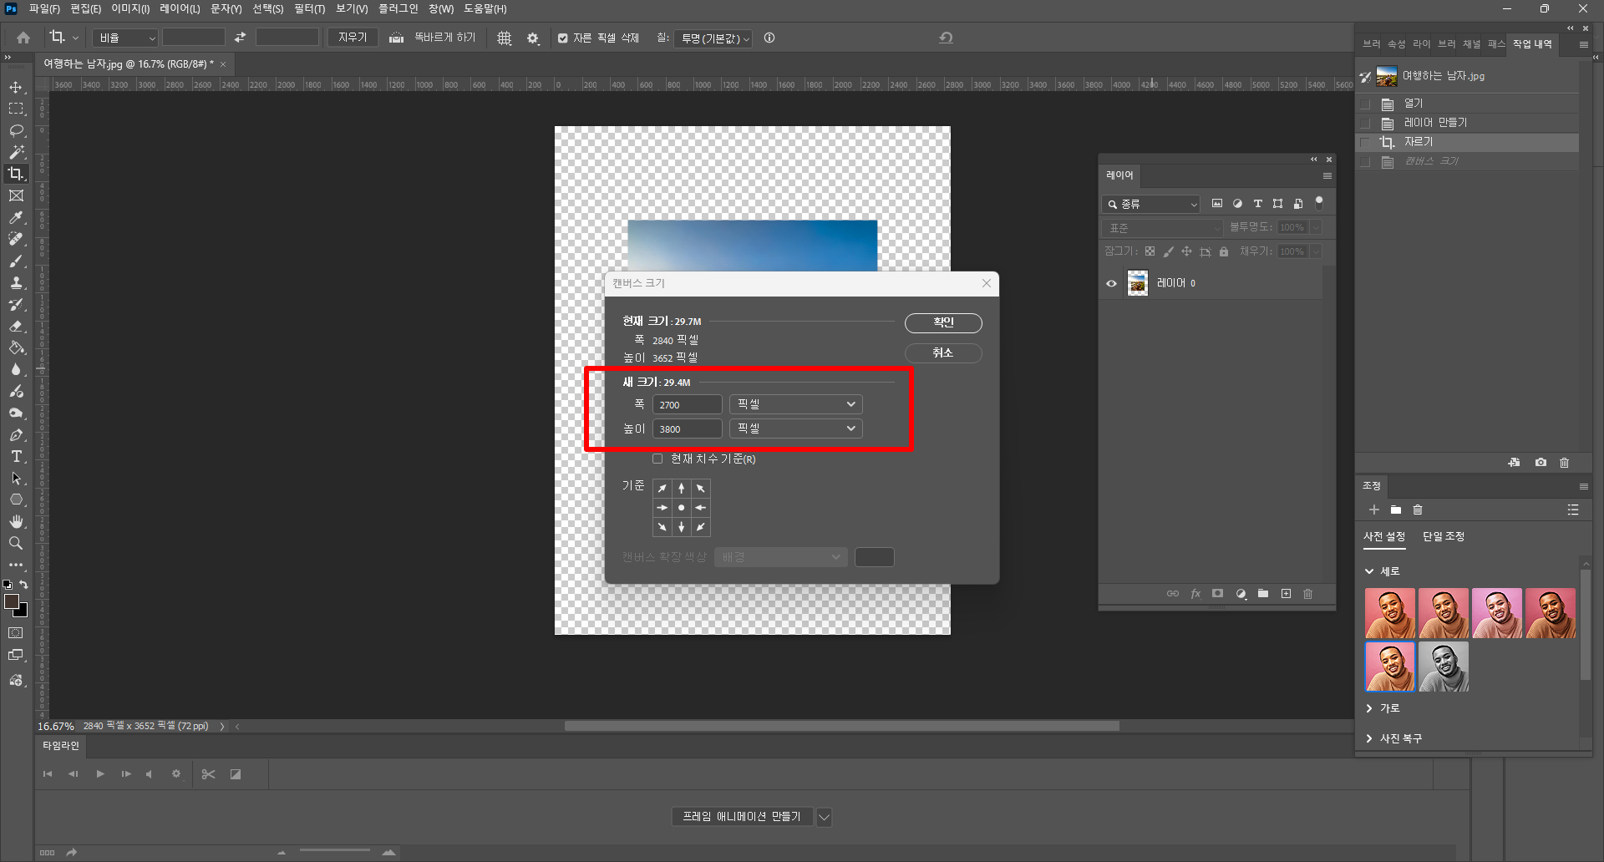Open the 높이 unit dropdown

click(x=795, y=428)
